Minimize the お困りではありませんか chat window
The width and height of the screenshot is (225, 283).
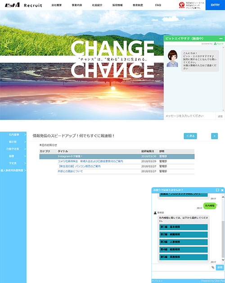tap(217, 190)
